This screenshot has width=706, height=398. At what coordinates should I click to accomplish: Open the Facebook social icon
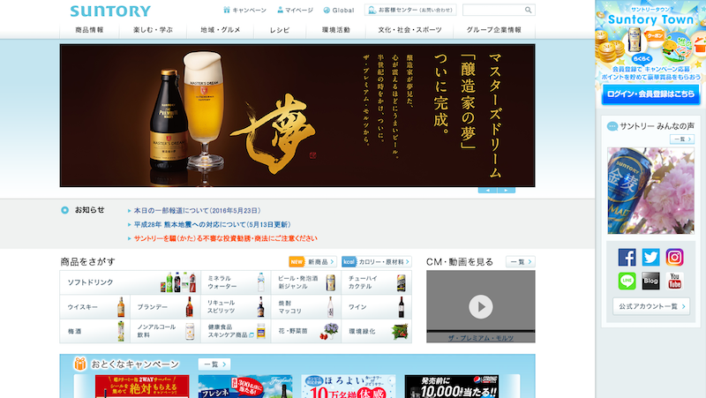coord(627,257)
